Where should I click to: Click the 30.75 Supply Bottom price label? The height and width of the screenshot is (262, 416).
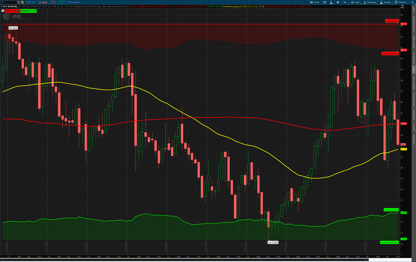pyautogui.click(x=404, y=50)
